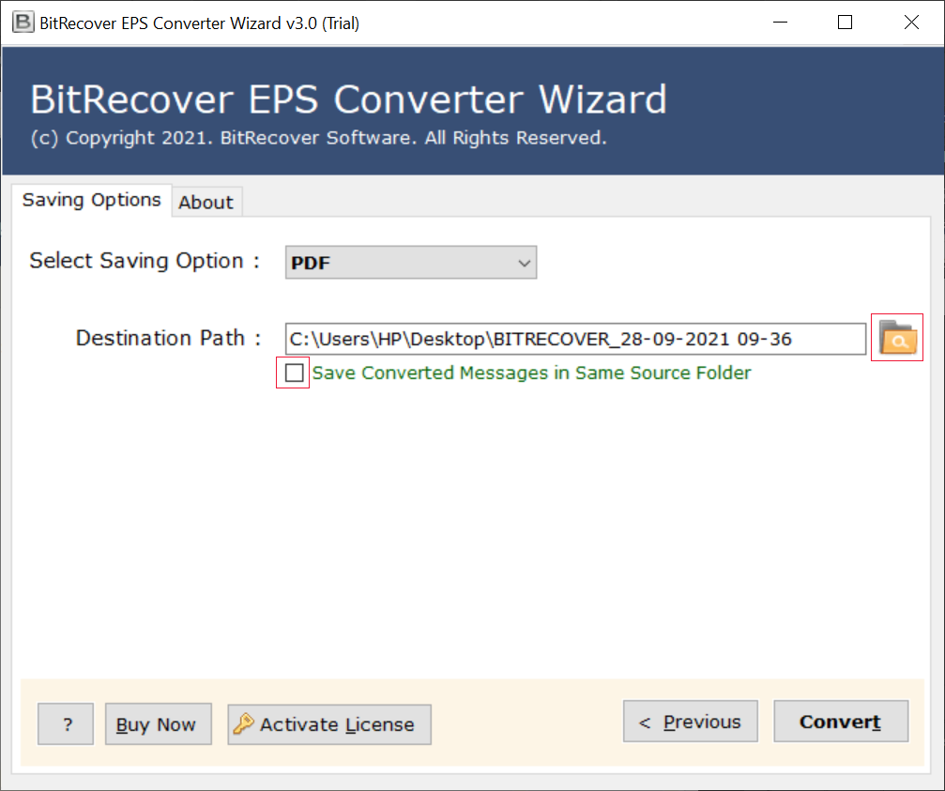Open help with the question mark button
The width and height of the screenshot is (945, 791).
pos(66,724)
